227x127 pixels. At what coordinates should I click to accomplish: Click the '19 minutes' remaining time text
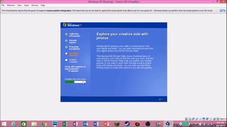[x=73, y=71]
